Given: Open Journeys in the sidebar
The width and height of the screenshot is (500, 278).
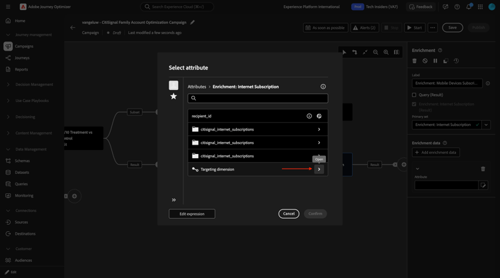Looking at the screenshot, I should point(22,58).
